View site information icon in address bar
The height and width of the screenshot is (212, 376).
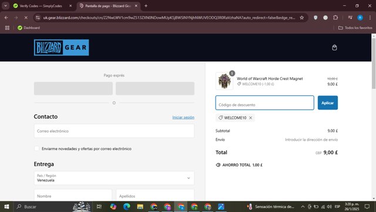(38, 18)
